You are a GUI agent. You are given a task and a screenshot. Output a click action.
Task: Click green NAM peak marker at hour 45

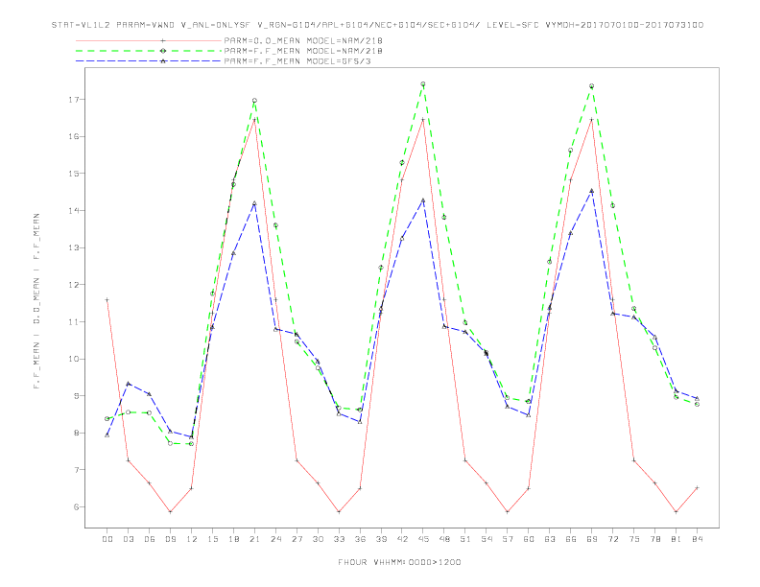423,84
